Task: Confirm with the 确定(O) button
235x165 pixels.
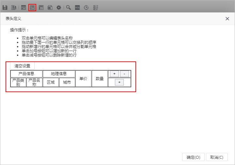Action: [193, 157]
